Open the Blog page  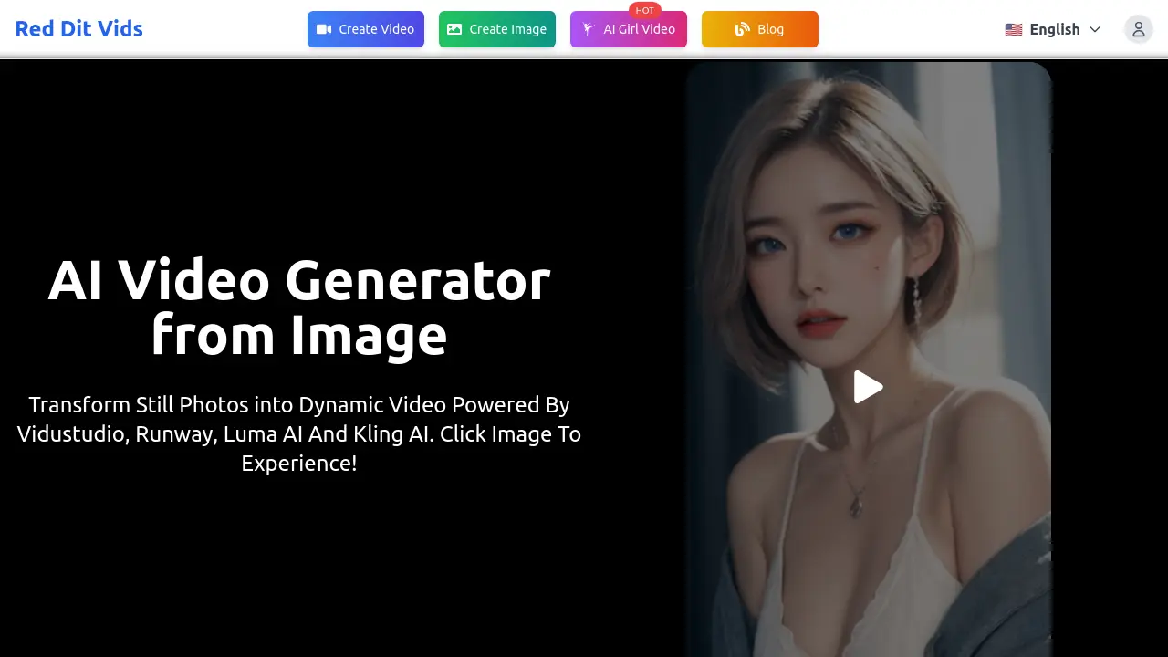click(770, 29)
